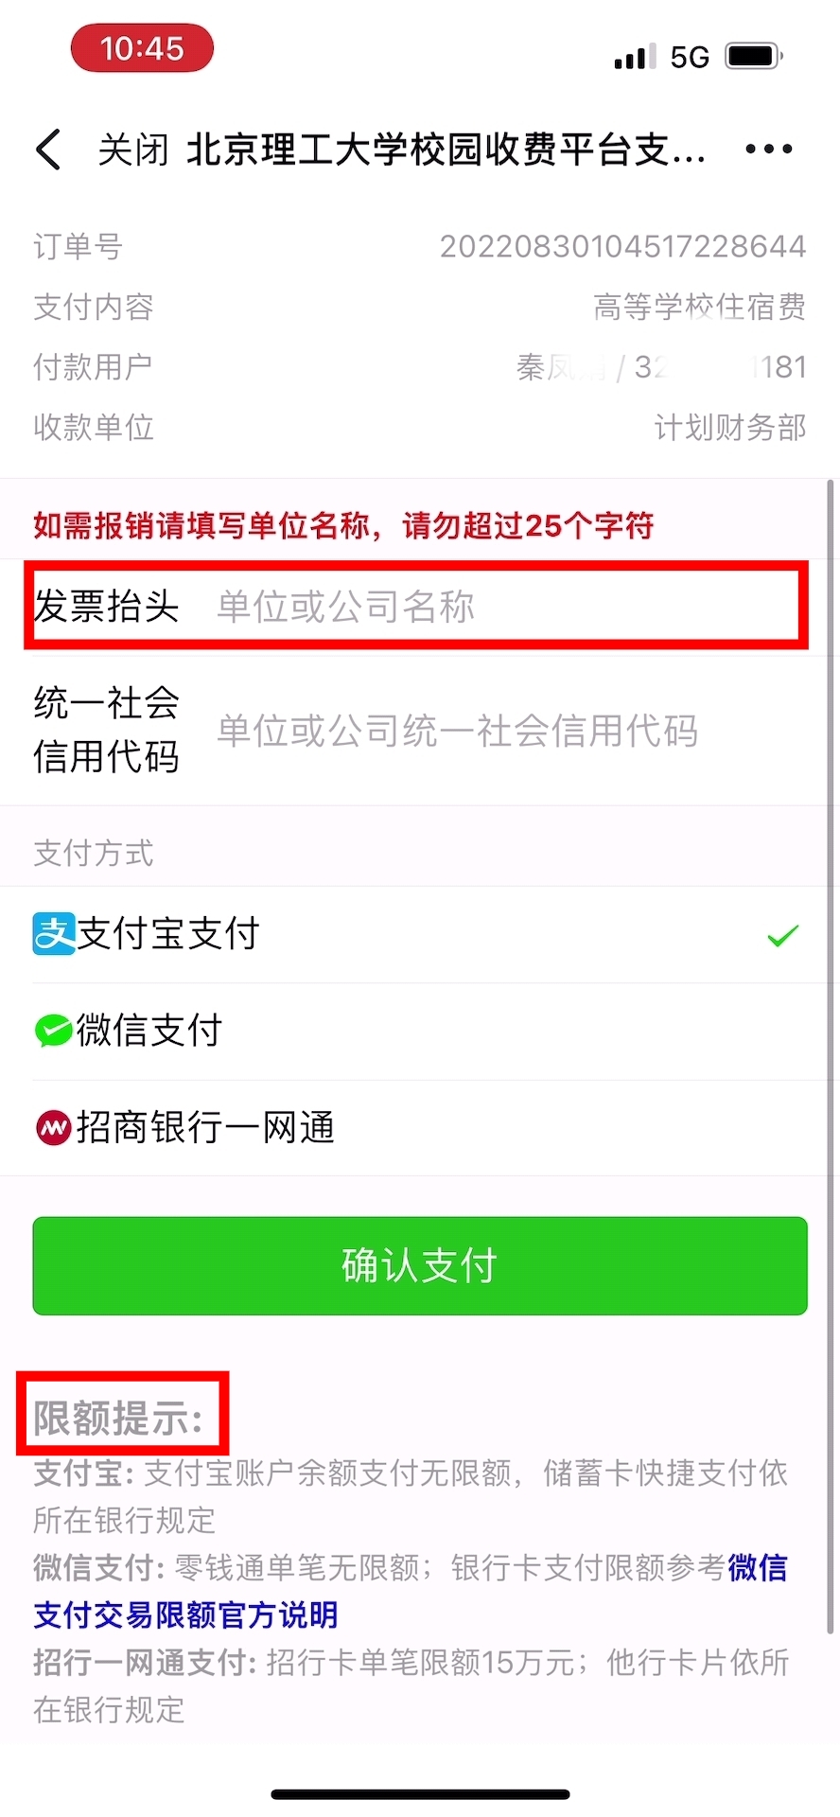Viewport: 840px width, 1817px height.
Task: Focus the 发票抬头 company name field
Action: pos(511,607)
